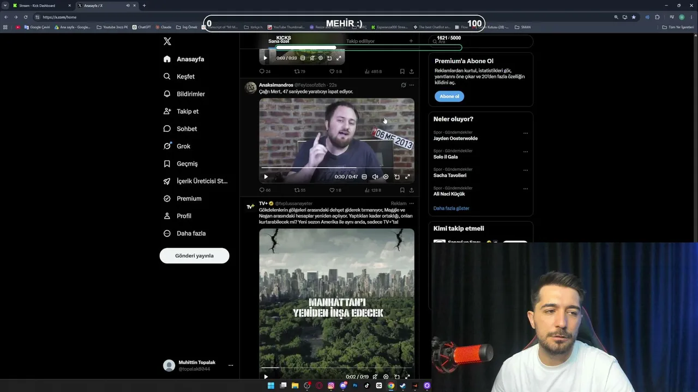
Task: Play the TV+ Manhattan video
Action: click(x=266, y=377)
